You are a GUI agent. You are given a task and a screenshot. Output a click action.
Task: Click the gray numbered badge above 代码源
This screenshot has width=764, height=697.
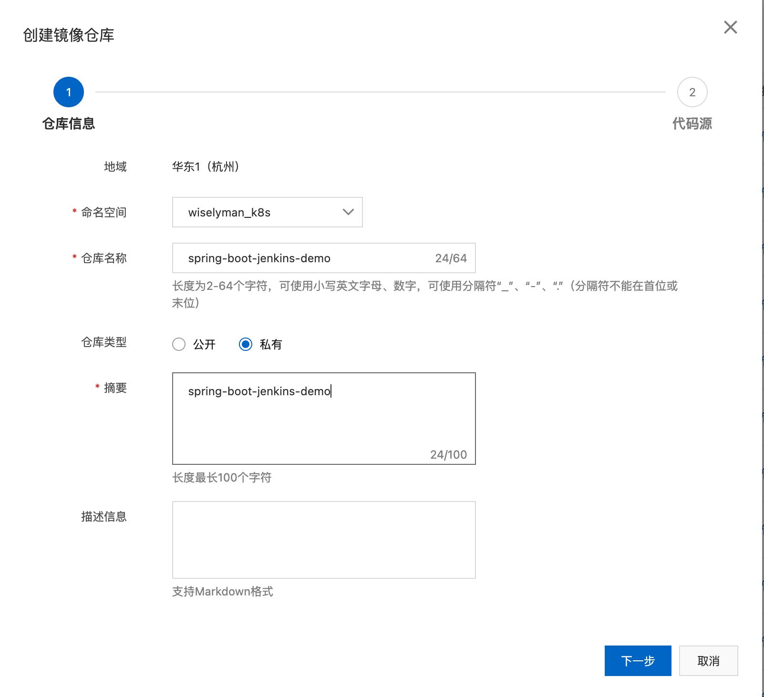click(692, 92)
